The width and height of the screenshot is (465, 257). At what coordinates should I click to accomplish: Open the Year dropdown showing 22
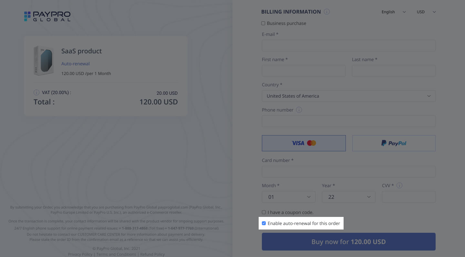(x=349, y=197)
